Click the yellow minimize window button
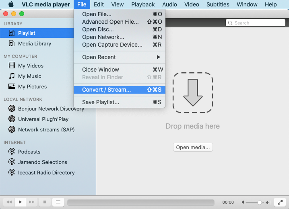This screenshot has height=209, width=289. (x=14, y=14)
